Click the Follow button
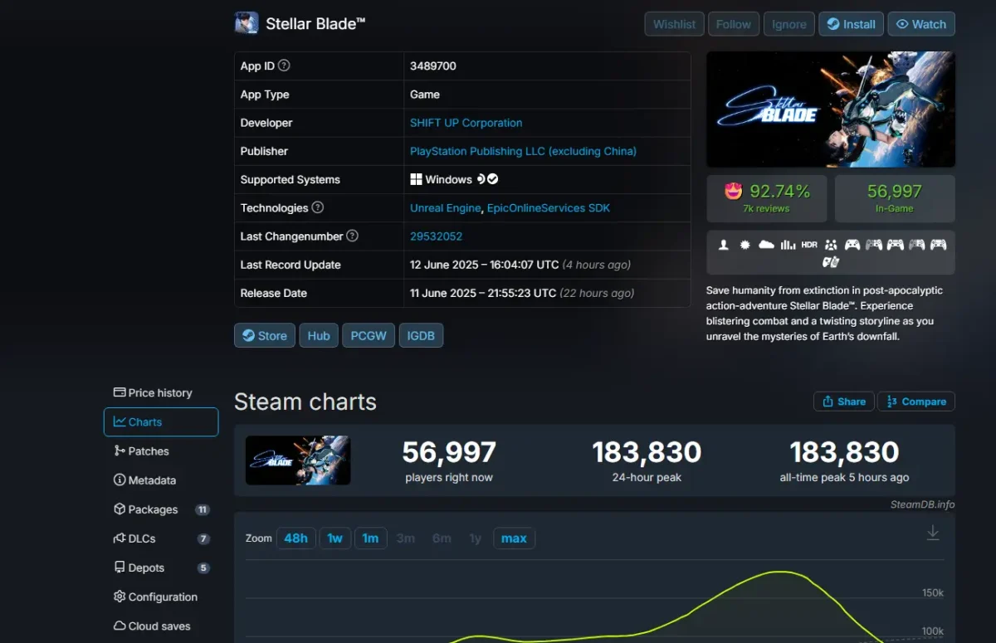This screenshot has width=996, height=643. tap(734, 24)
